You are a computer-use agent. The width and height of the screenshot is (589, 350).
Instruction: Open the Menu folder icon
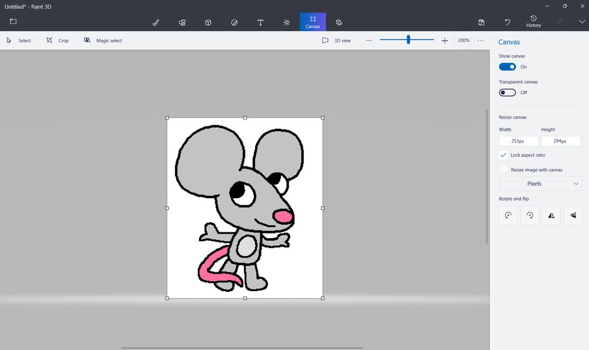(13, 21)
